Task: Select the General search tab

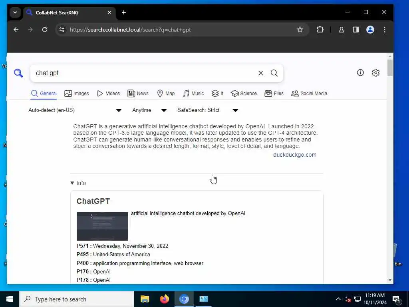Action: click(44, 94)
